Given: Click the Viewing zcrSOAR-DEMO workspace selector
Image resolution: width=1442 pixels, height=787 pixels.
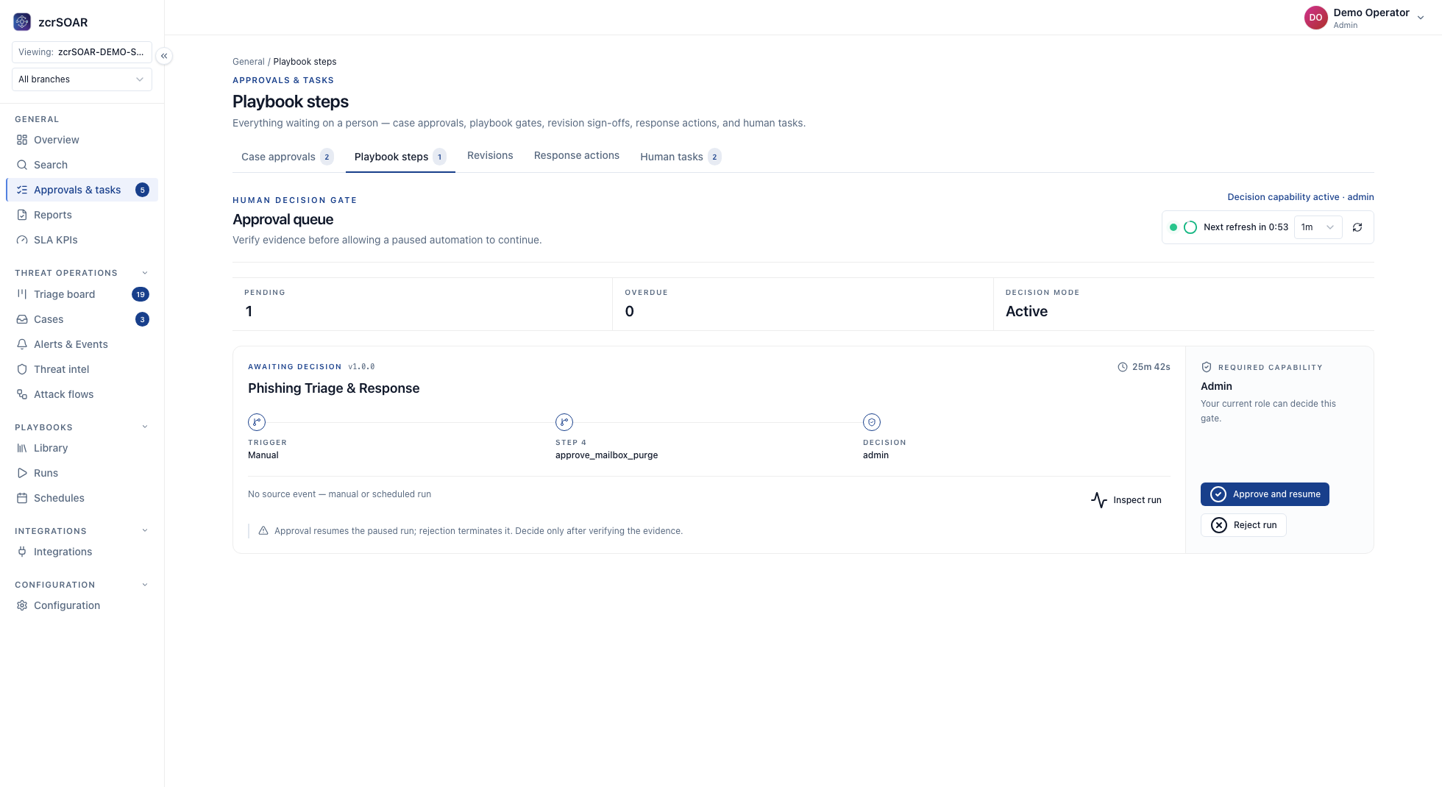Looking at the screenshot, I should coord(82,52).
